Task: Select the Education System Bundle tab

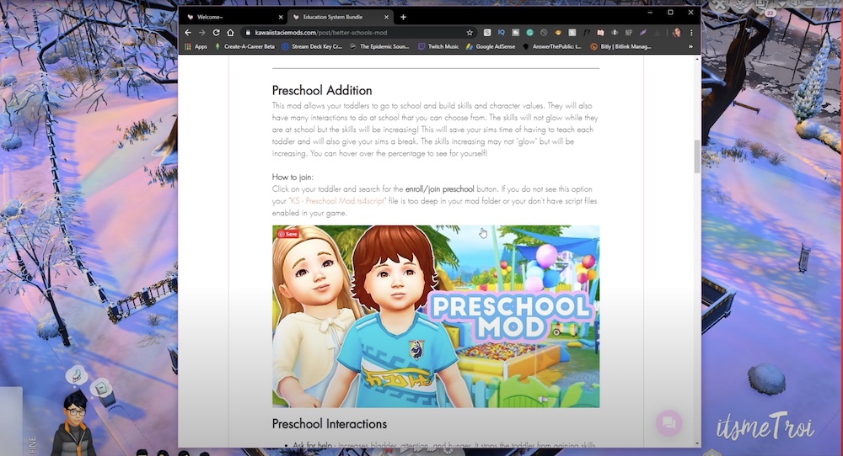Action: [341, 17]
